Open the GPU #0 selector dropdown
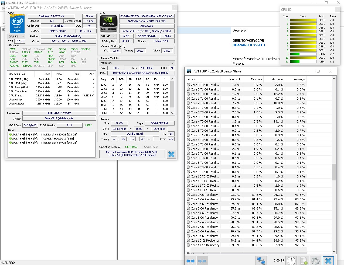 click(x=108, y=36)
